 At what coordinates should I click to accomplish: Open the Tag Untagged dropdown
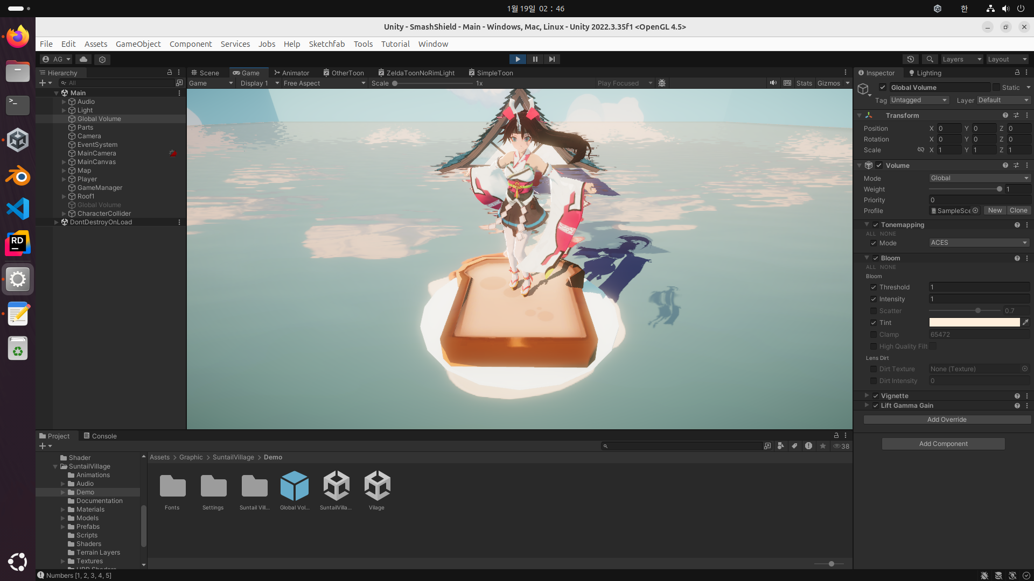[x=919, y=100]
